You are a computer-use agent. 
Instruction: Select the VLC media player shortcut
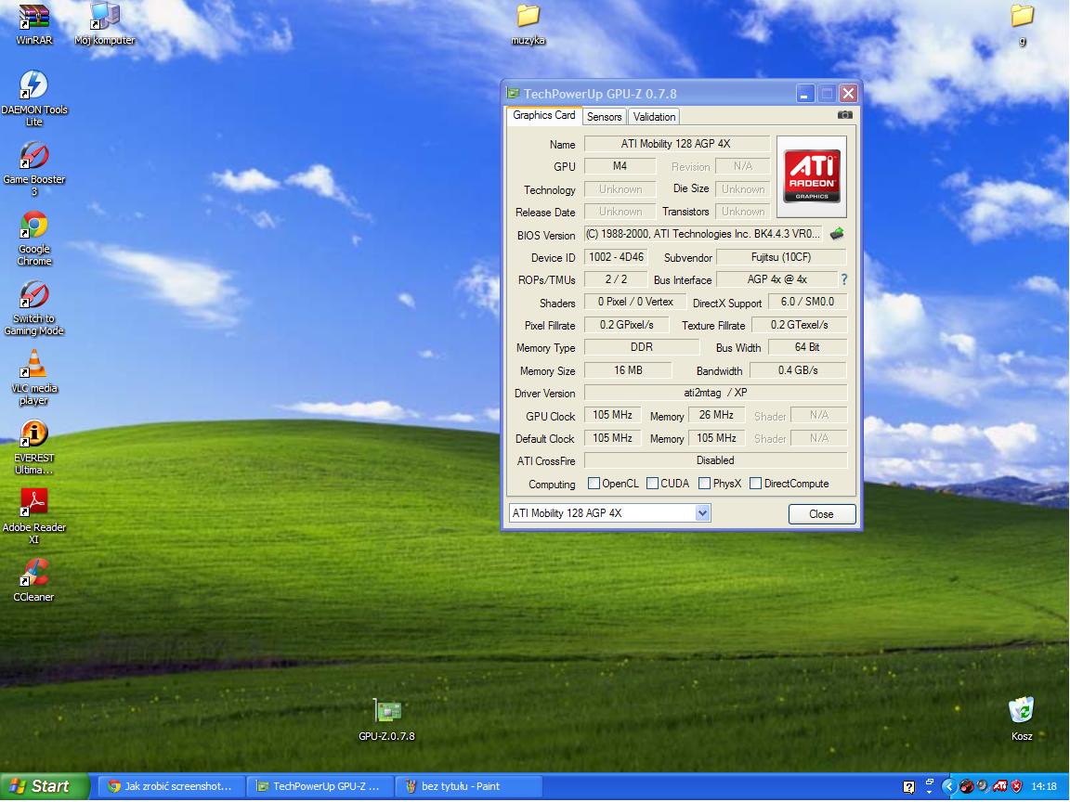33,377
